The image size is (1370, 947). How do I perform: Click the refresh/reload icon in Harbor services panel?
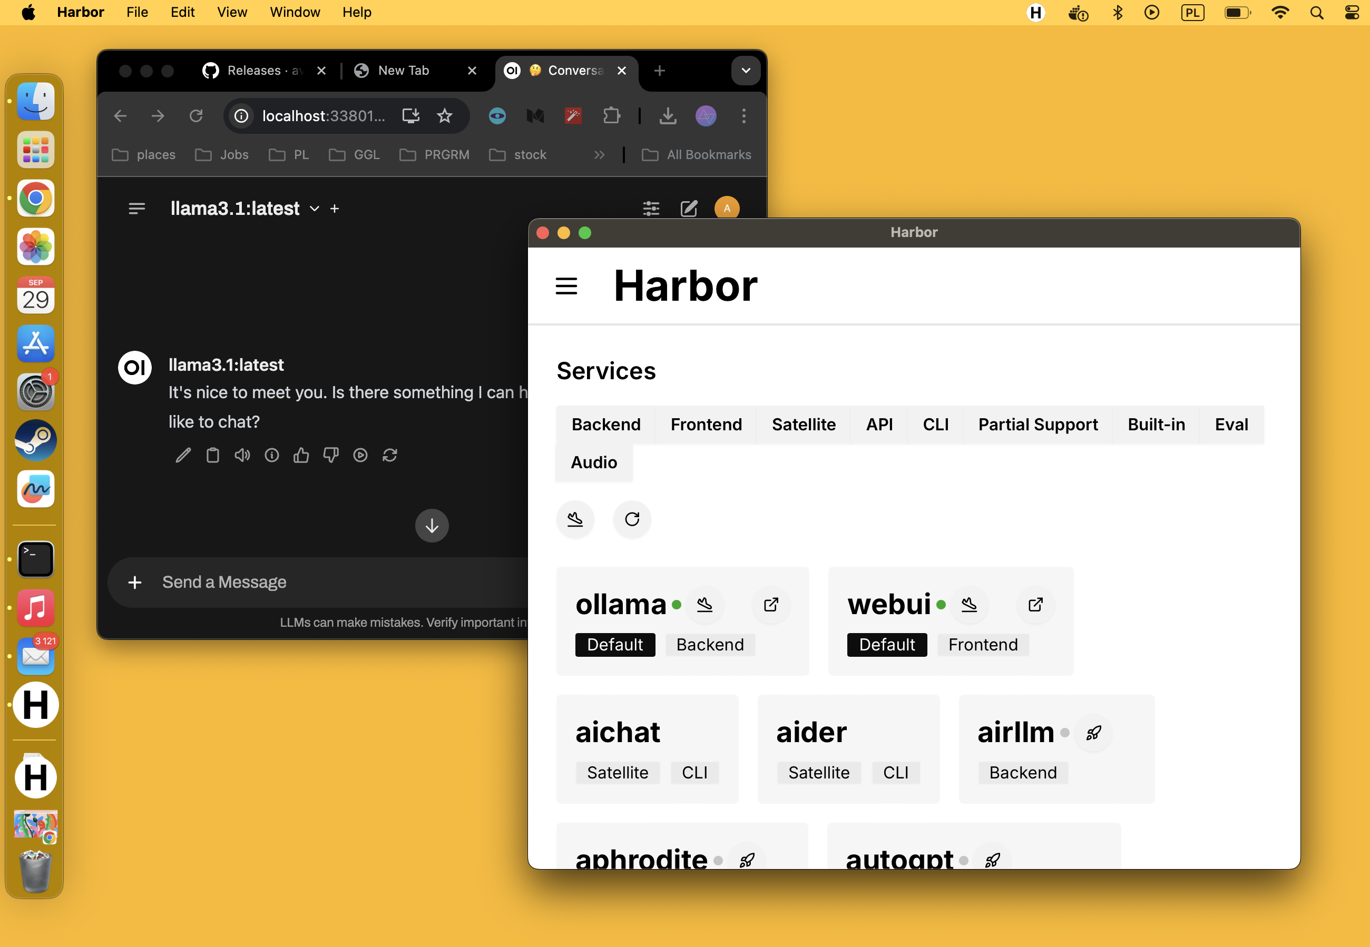point(632,518)
